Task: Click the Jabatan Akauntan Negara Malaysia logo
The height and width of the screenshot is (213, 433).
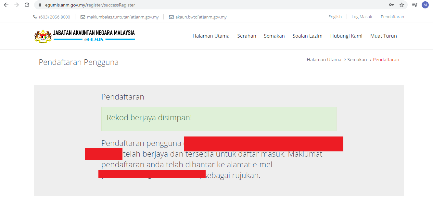Action: pos(84,36)
